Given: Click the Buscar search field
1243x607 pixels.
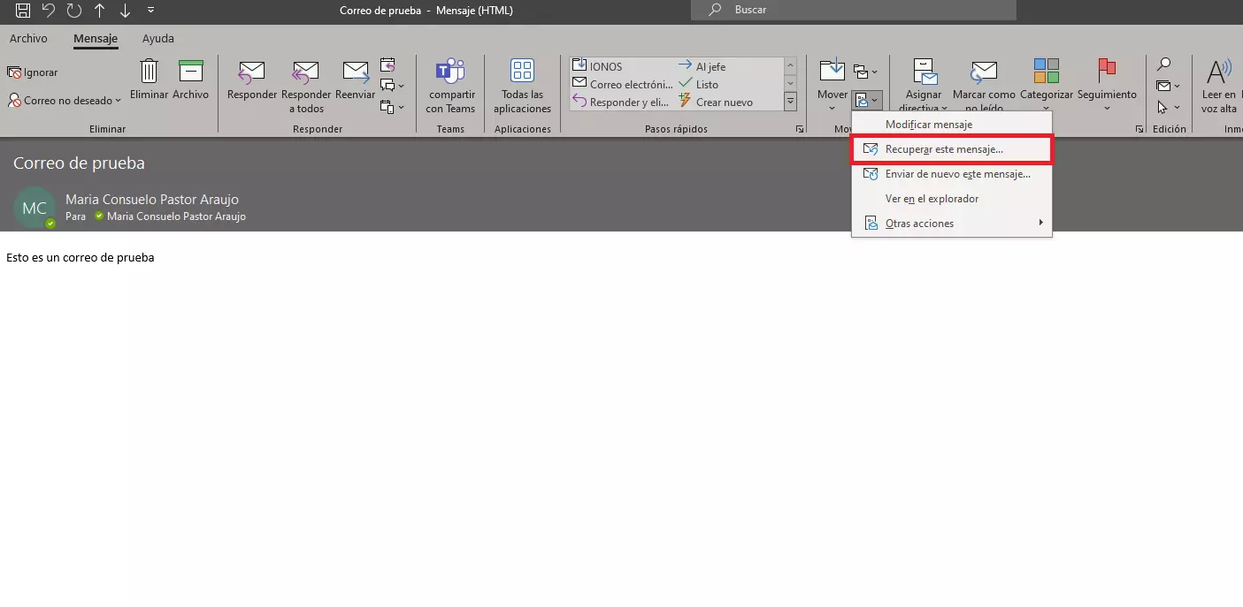Looking at the screenshot, I should click(853, 10).
